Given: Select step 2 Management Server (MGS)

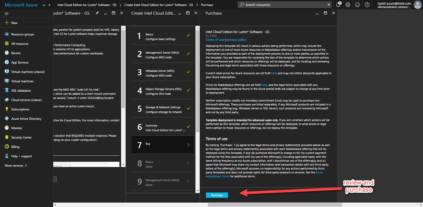Looking at the screenshot, I should [x=163, y=54].
